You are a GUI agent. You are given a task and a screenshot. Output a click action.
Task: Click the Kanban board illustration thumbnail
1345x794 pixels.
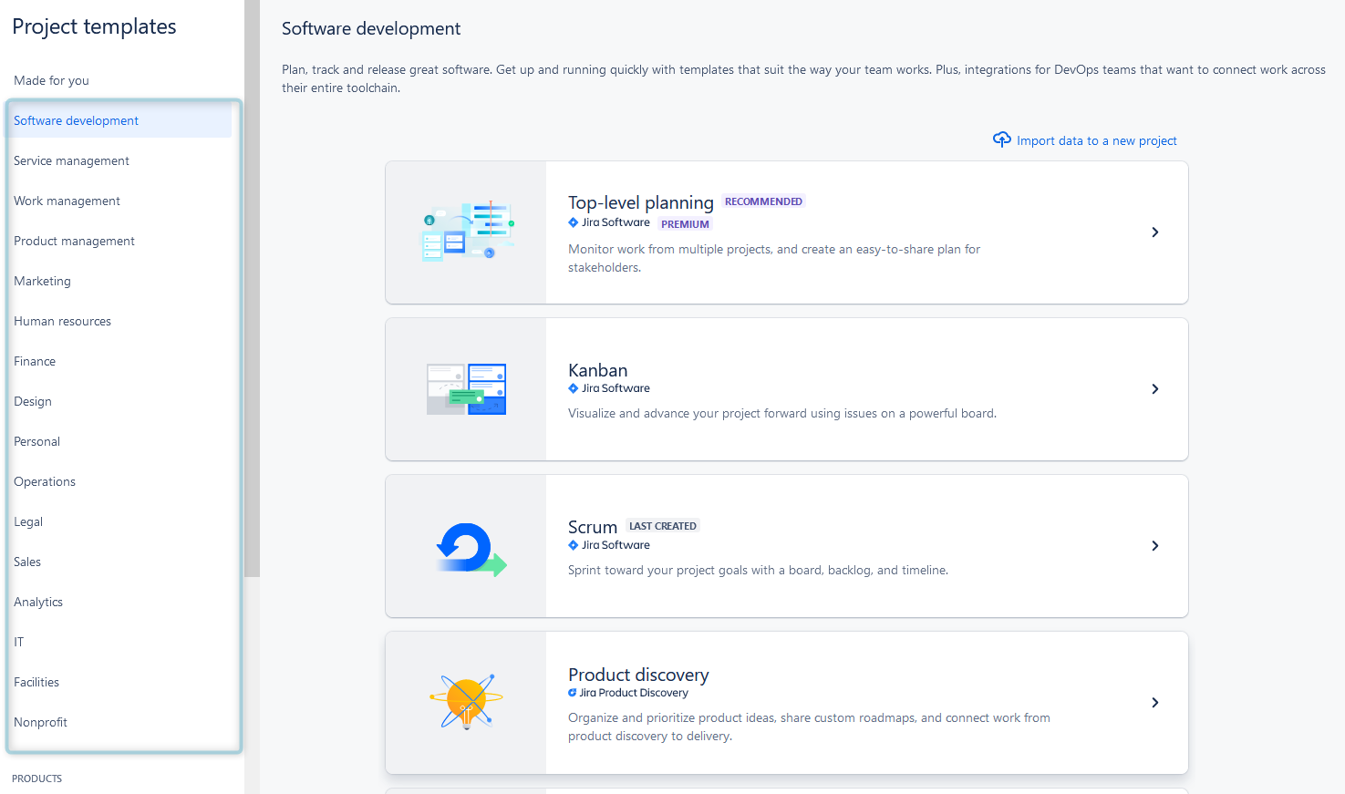click(x=466, y=389)
